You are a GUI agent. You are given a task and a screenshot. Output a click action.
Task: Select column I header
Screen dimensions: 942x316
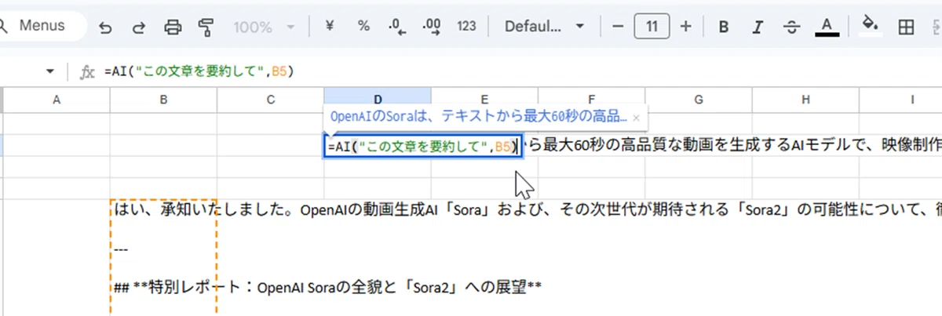pyautogui.click(x=900, y=100)
